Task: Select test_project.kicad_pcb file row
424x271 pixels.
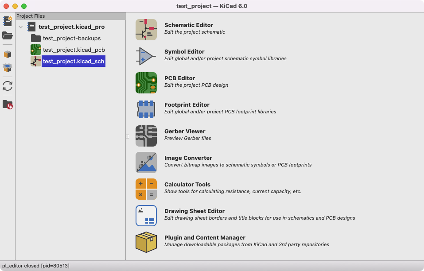Action: coord(74,50)
